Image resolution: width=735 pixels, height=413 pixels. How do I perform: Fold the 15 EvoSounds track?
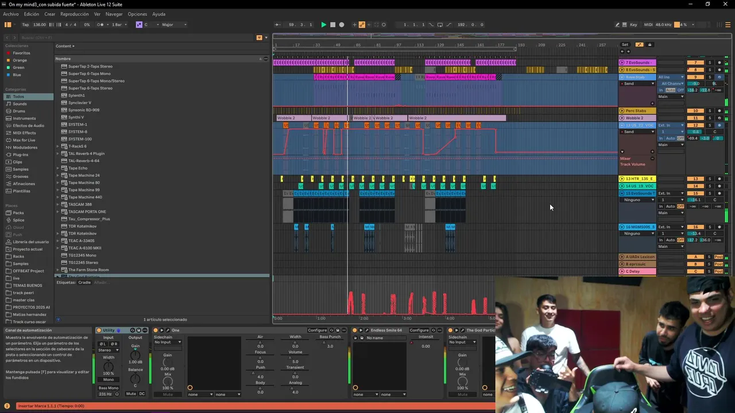tap(622, 193)
